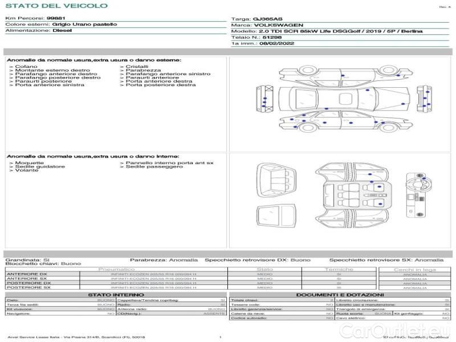Screen dimensions: 456x342
Task: Click the Ruota scorta row label
Action: coord(349,314)
